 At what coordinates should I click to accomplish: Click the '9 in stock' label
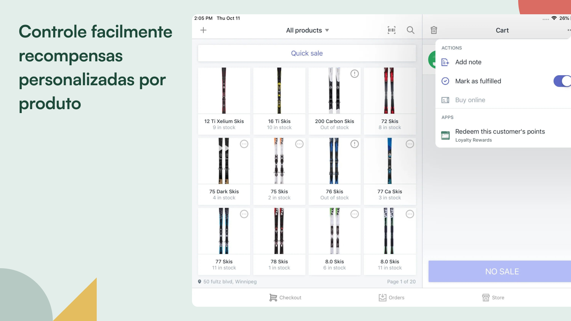[224, 127]
